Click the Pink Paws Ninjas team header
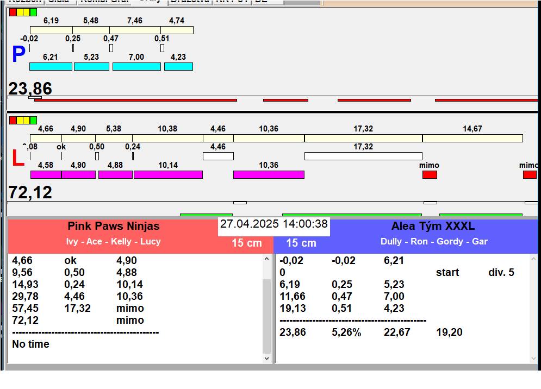This screenshot has height=389, width=541. tap(114, 226)
